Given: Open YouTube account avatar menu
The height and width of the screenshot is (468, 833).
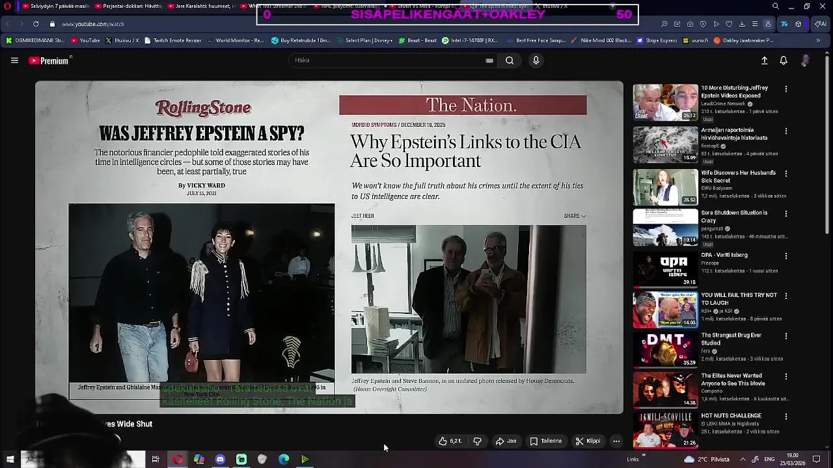Looking at the screenshot, I should point(805,60).
